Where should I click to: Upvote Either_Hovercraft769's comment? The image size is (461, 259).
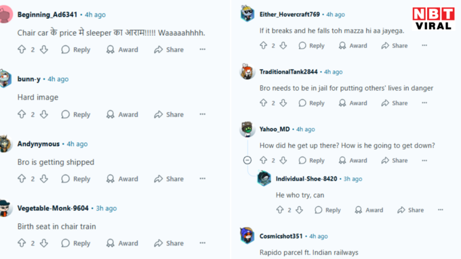[264, 45]
